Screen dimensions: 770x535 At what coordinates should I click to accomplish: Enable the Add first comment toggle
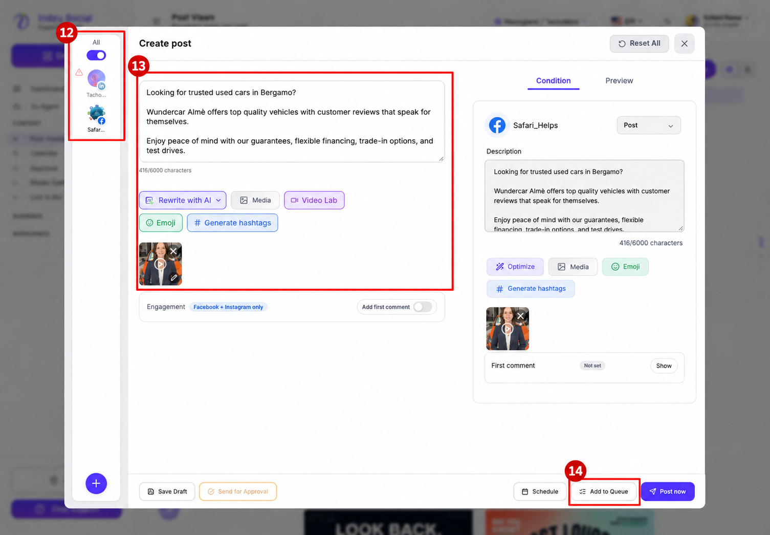pos(423,307)
